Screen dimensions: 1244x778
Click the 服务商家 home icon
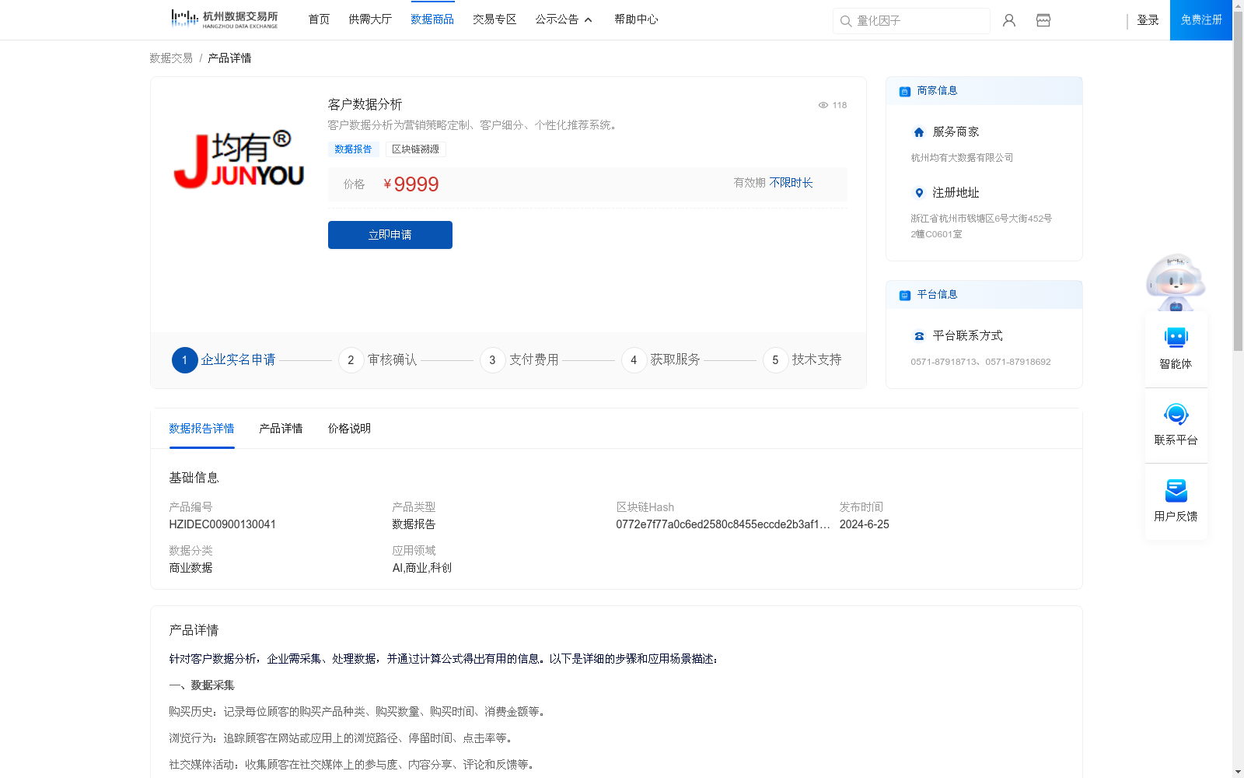tap(919, 132)
